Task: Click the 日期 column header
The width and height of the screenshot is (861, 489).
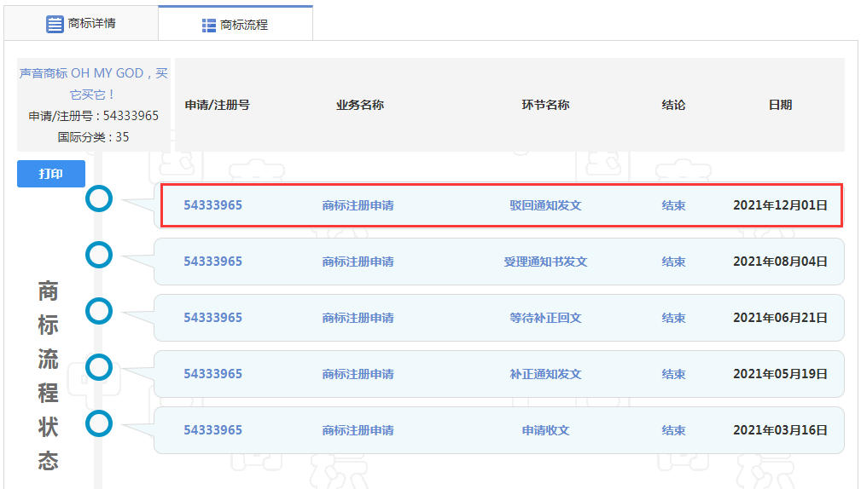Action: [780, 105]
